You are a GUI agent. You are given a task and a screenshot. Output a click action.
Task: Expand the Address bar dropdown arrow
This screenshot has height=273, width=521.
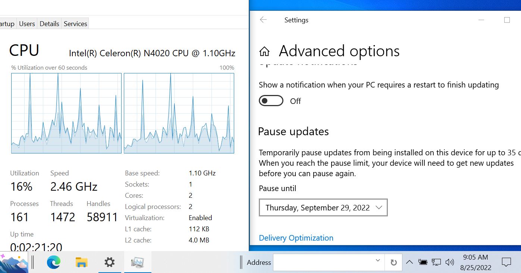[378, 260]
